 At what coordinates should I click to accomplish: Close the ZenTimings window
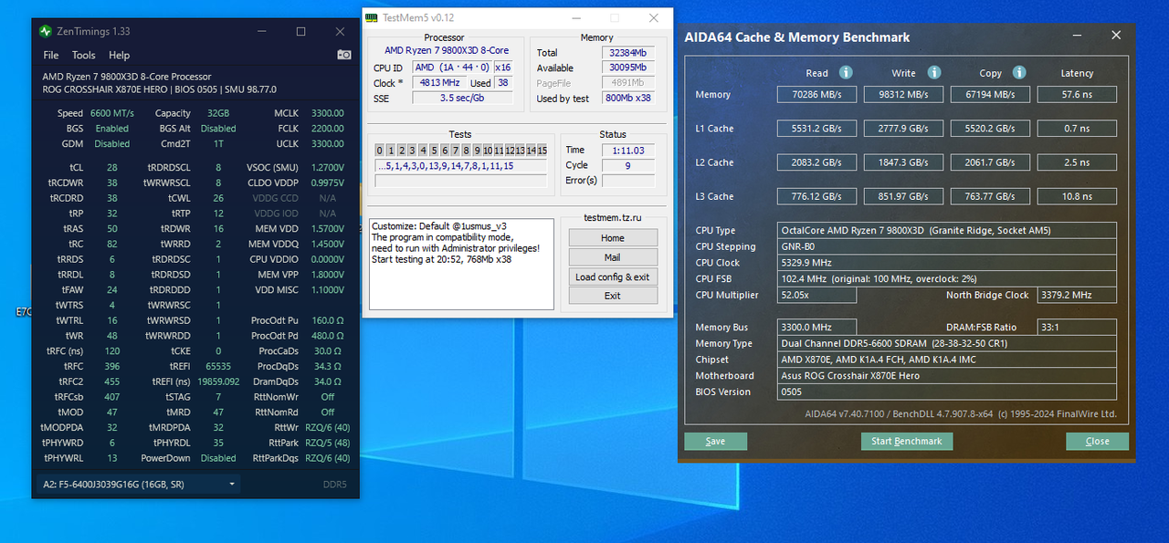[341, 31]
